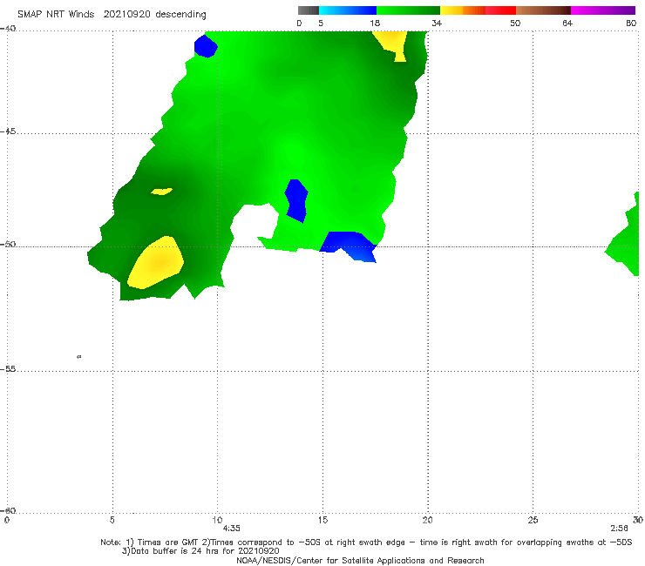The image size is (645, 566).
Task: Click the latitude axis label '-55'
Action: point(8,368)
